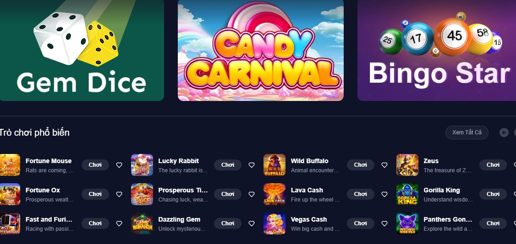Open the Lava Cash game icon
This screenshot has width=516, height=244.
[x=274, y=194]
